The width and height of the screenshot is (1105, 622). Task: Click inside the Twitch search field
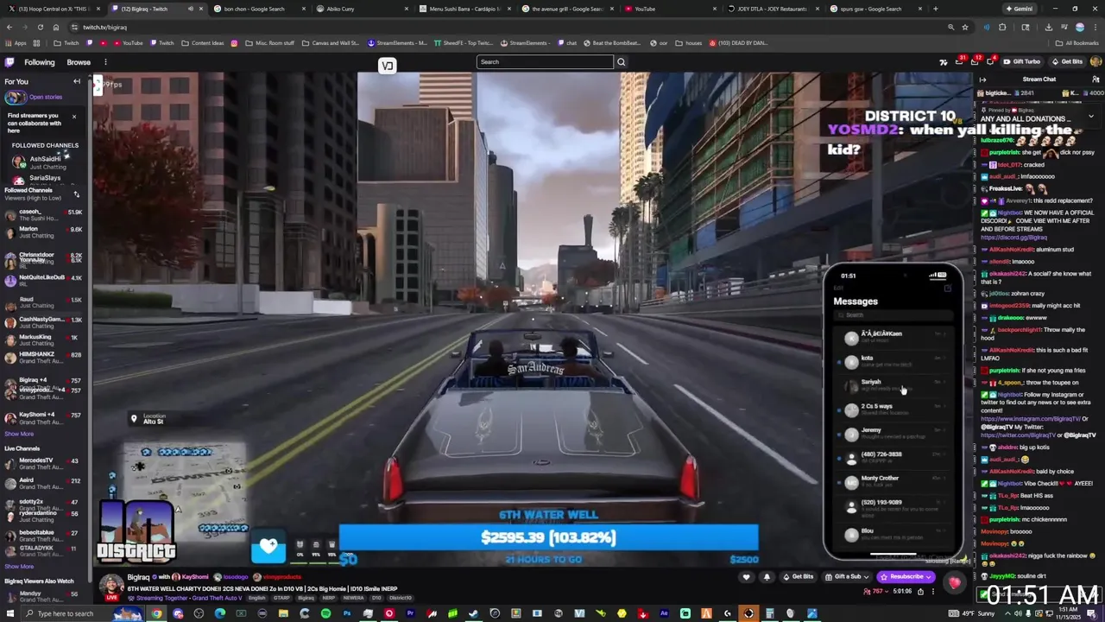pos(545,62)
